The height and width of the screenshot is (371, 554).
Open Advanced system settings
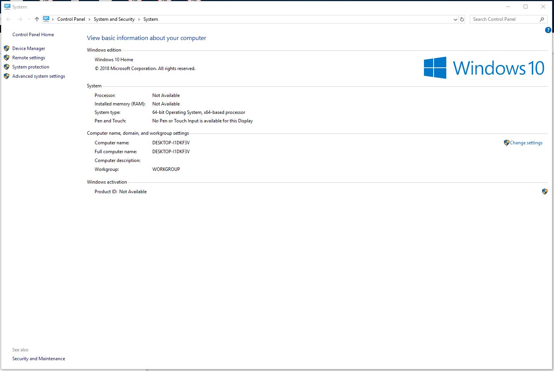click(39, 76)
